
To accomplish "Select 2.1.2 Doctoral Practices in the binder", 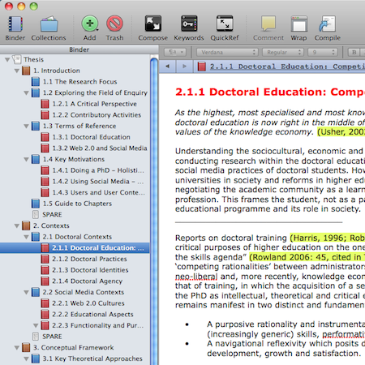I will click(x=89, y=259).
